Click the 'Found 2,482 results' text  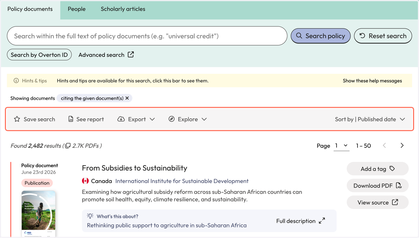(x=36, y=146)
